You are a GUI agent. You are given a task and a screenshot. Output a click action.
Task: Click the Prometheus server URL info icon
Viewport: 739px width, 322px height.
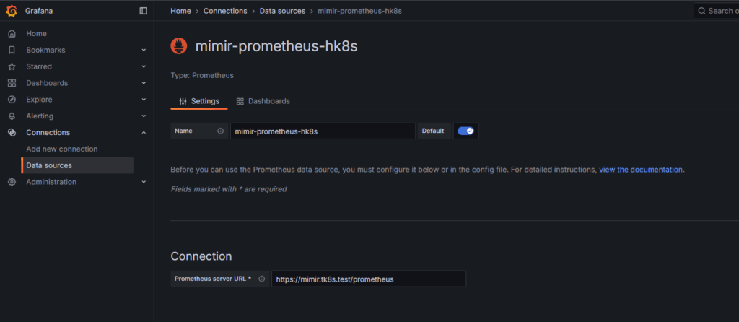click(x=261, y=279)
